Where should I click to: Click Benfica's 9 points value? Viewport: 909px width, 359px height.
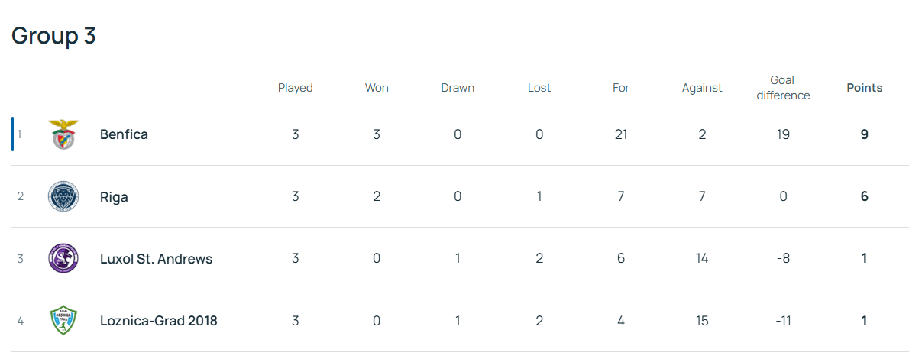[x=864, y=134]
